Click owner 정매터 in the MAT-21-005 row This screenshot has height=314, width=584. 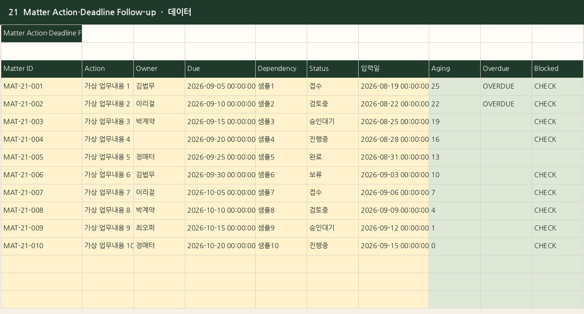point(159,157)
